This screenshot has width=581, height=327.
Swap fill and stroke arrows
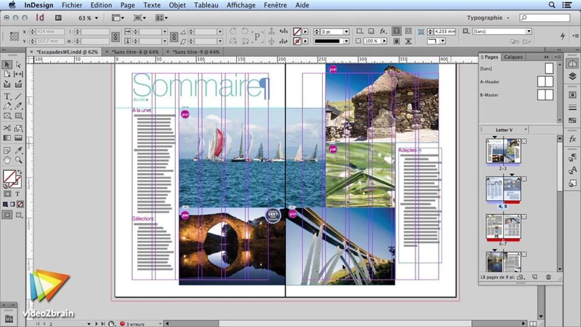19,172
